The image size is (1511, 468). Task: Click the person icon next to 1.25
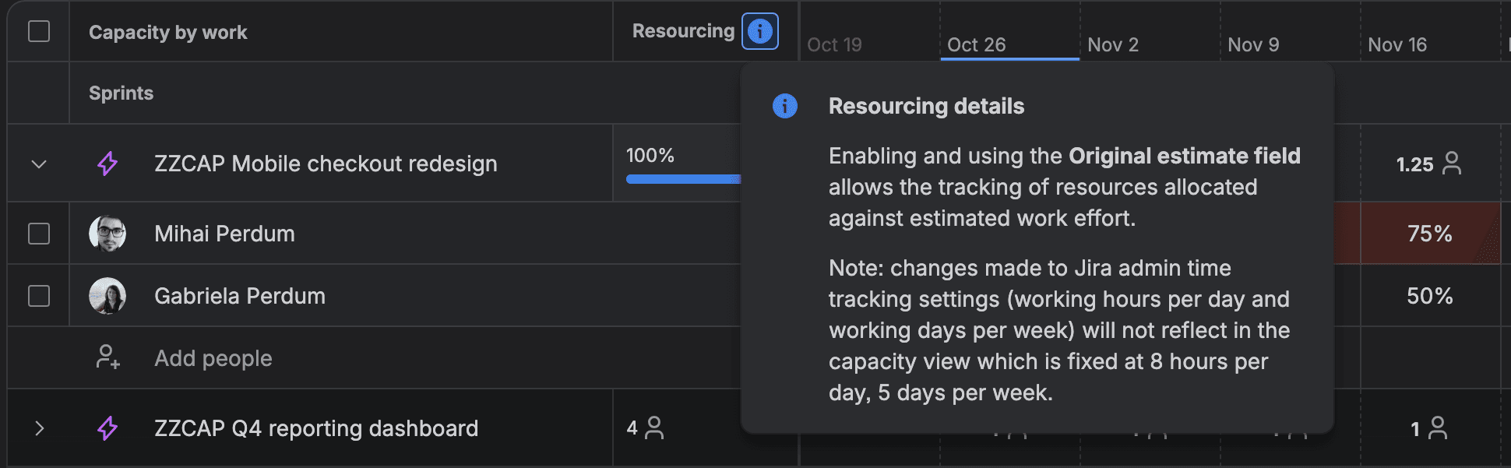click(1452, 164)
